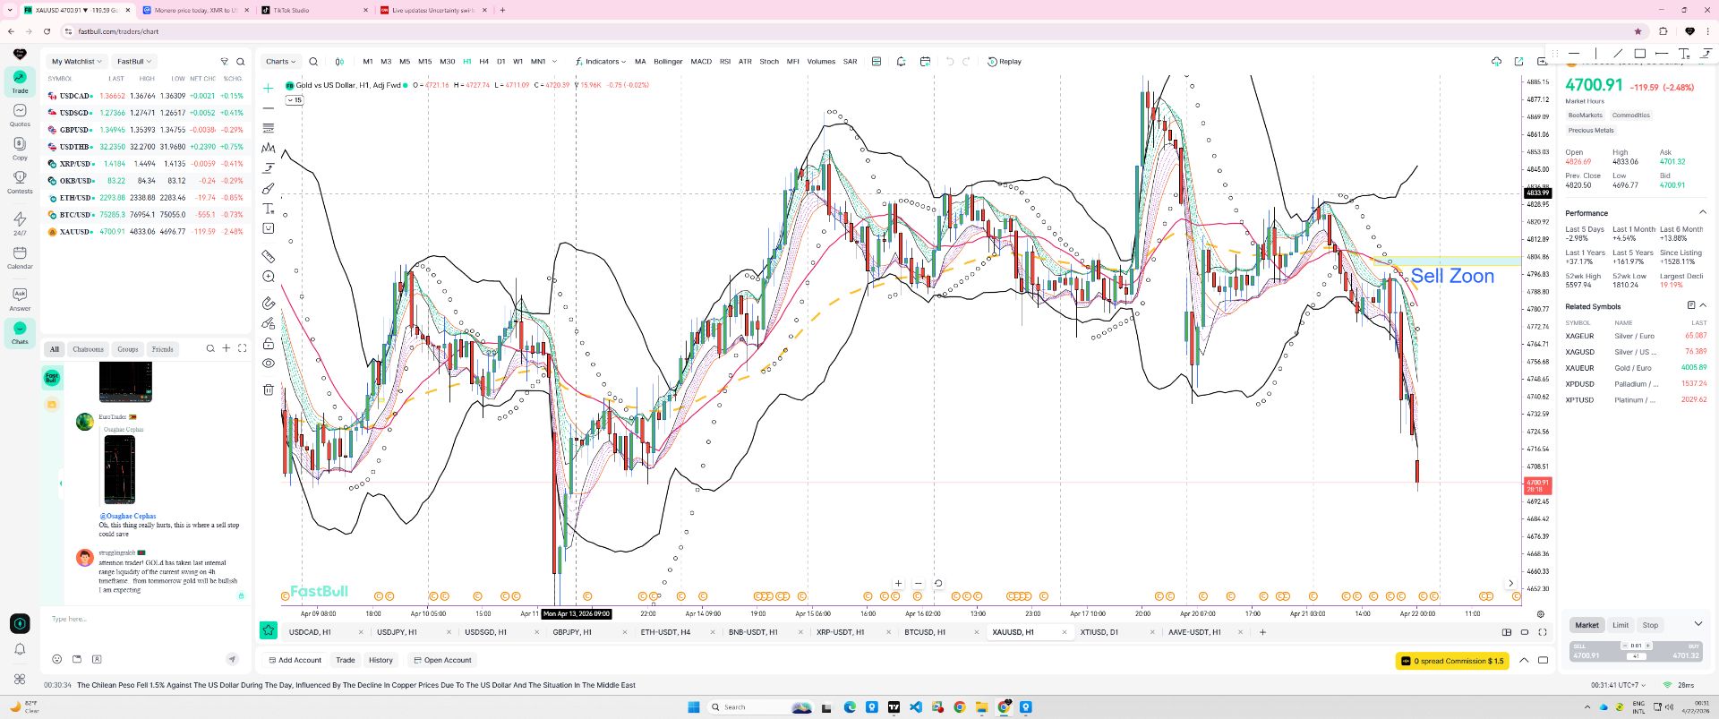1719x719 pixels.
Task: Toggle visibility of drawings with eye icon
Action: pos(268,364)
